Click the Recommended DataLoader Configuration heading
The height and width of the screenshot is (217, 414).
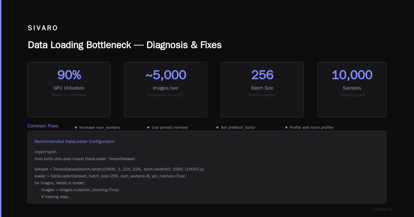point(75,142)
